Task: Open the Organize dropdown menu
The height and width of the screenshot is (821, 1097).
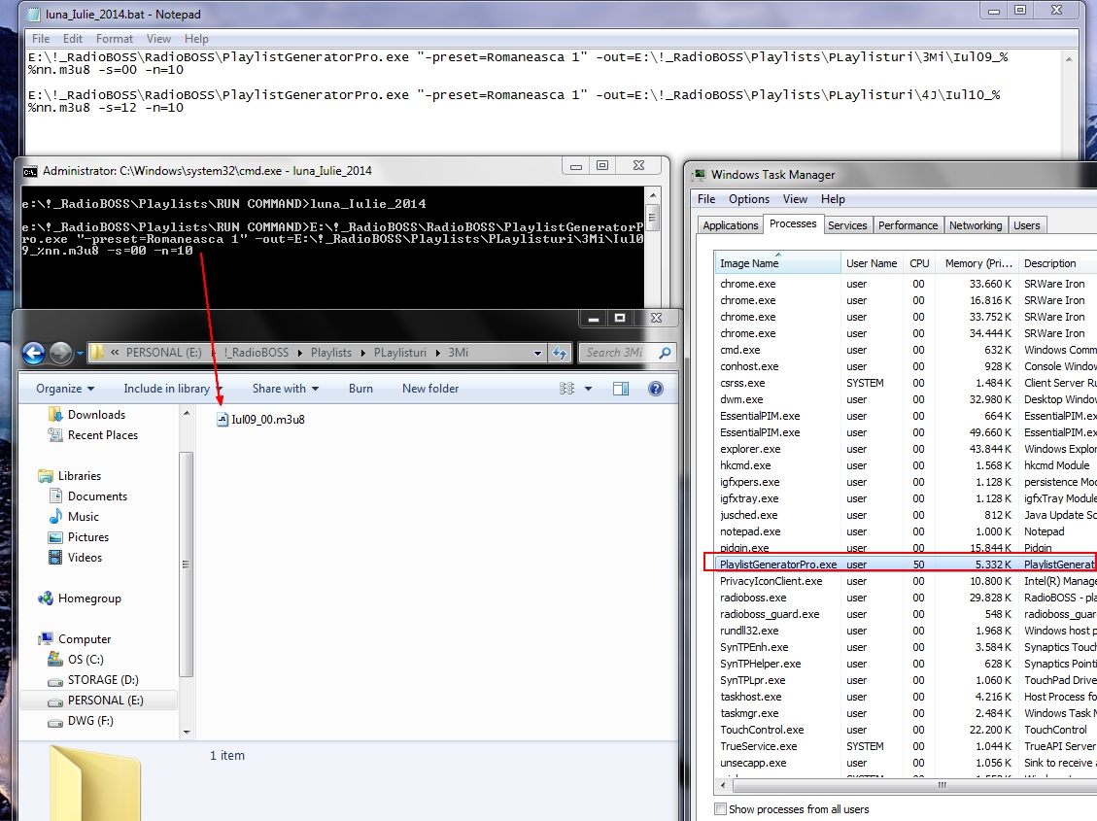Action: (x=65, y=389)
